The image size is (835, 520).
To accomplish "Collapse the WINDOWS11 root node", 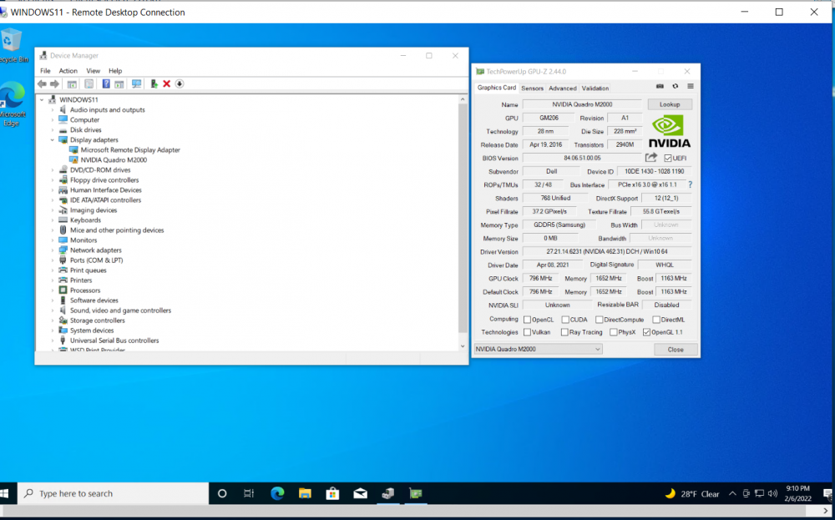I will [x=42, y=99].
